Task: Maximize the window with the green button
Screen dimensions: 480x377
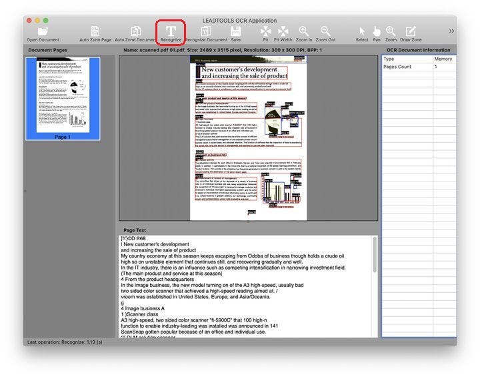Action: pos(45,21)
